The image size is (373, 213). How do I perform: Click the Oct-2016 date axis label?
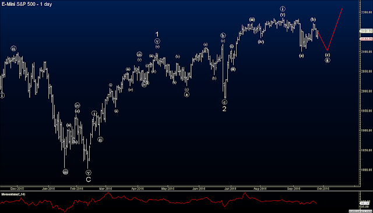coord(323,189)
